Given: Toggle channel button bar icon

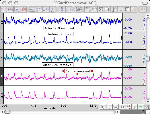Looking at the screenshot, I should [94, 9].
